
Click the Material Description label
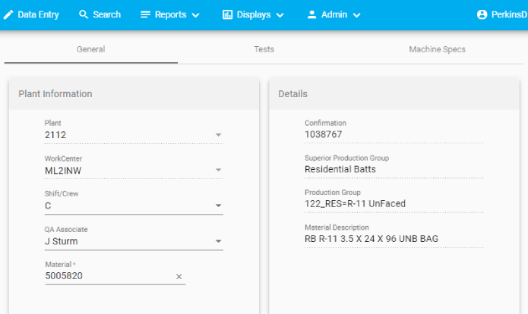pyautogui.click(x=337, y=228)
